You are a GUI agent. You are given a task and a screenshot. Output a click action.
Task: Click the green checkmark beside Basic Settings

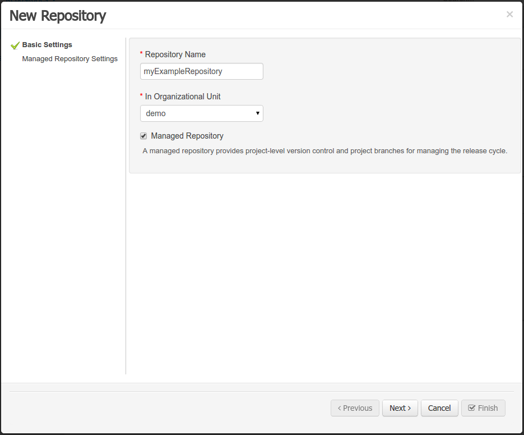tap(15, 44)
